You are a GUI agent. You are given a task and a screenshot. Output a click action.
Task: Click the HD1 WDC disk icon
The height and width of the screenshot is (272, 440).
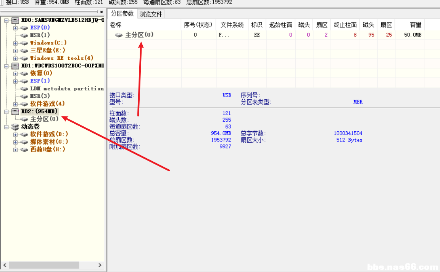15,66
